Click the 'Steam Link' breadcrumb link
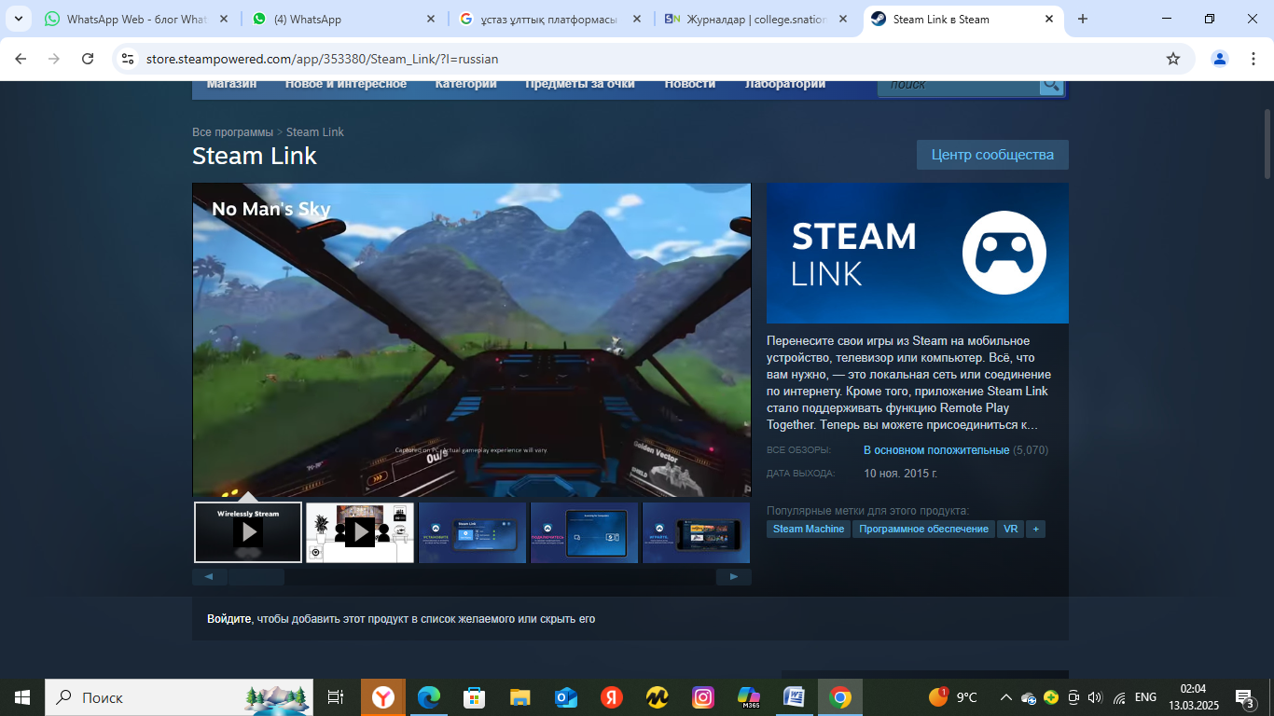Viewport: 1274px width, 716px height. (x=315, y=132)
